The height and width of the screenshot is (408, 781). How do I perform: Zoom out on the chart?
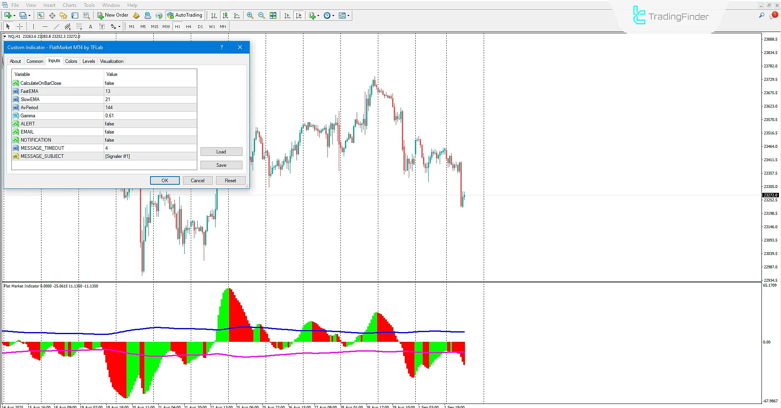[x=262, y=15]
